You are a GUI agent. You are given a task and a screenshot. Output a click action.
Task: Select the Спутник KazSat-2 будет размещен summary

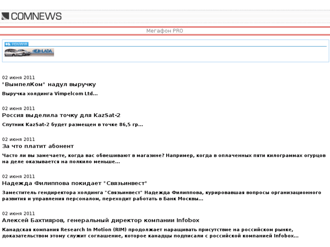[x=73, y=125]
